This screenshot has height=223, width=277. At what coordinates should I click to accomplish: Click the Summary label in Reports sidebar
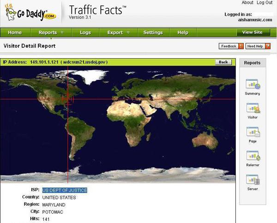coord(253,94)
